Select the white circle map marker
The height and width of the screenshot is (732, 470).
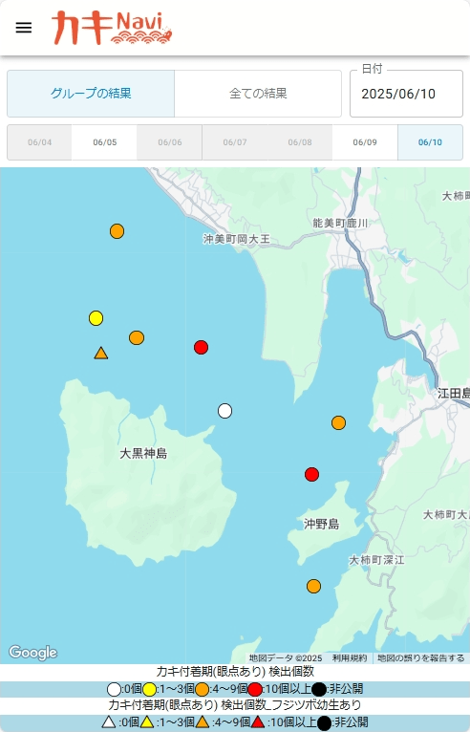224,411
